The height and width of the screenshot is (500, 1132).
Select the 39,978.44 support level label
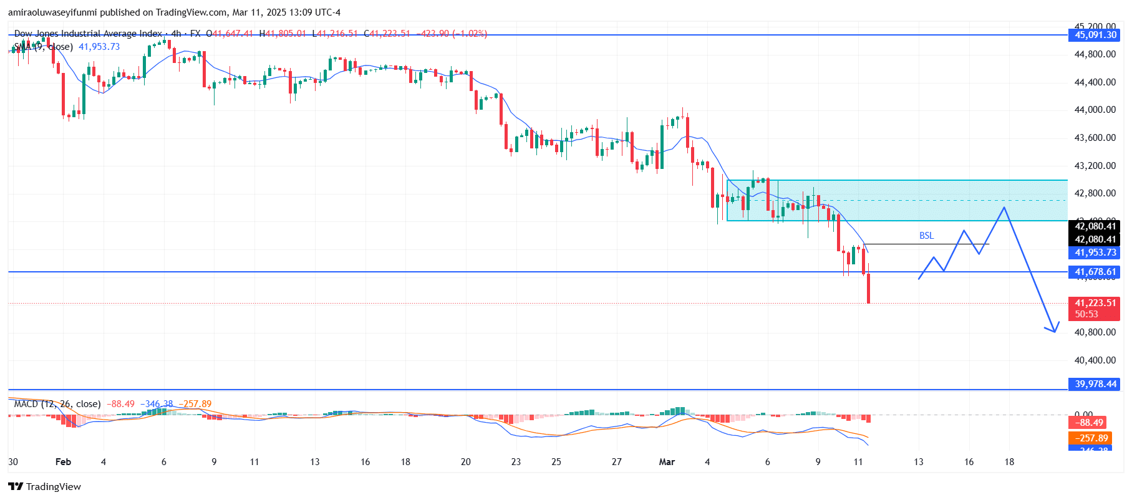[x=1095, y=384]
